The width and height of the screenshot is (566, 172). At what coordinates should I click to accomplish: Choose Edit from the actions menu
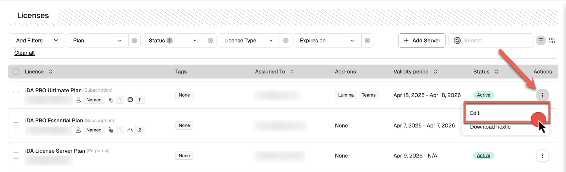point(475,113)
